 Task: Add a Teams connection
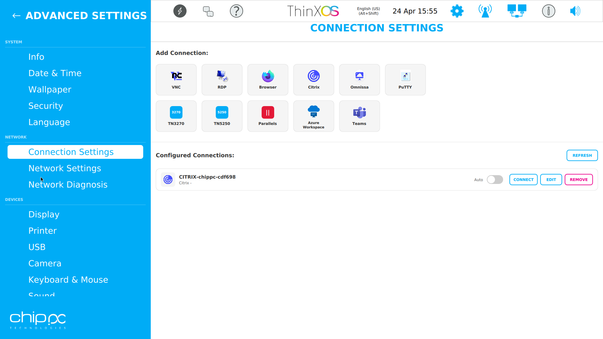[359, 116]
